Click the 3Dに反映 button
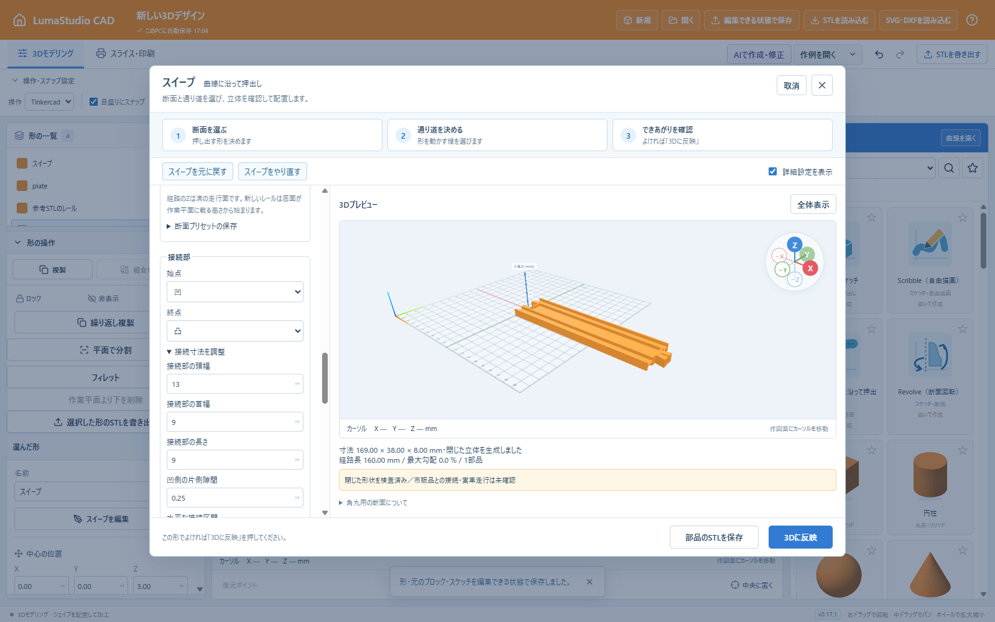 pos(800,537)
